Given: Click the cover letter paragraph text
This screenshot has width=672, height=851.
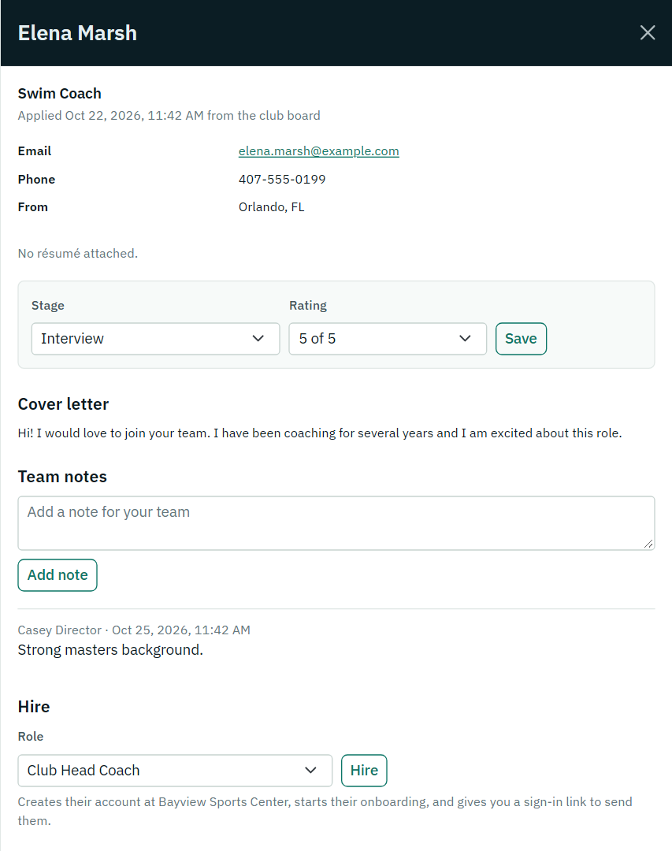Looking at the screenshot, I should click(320, 433).
